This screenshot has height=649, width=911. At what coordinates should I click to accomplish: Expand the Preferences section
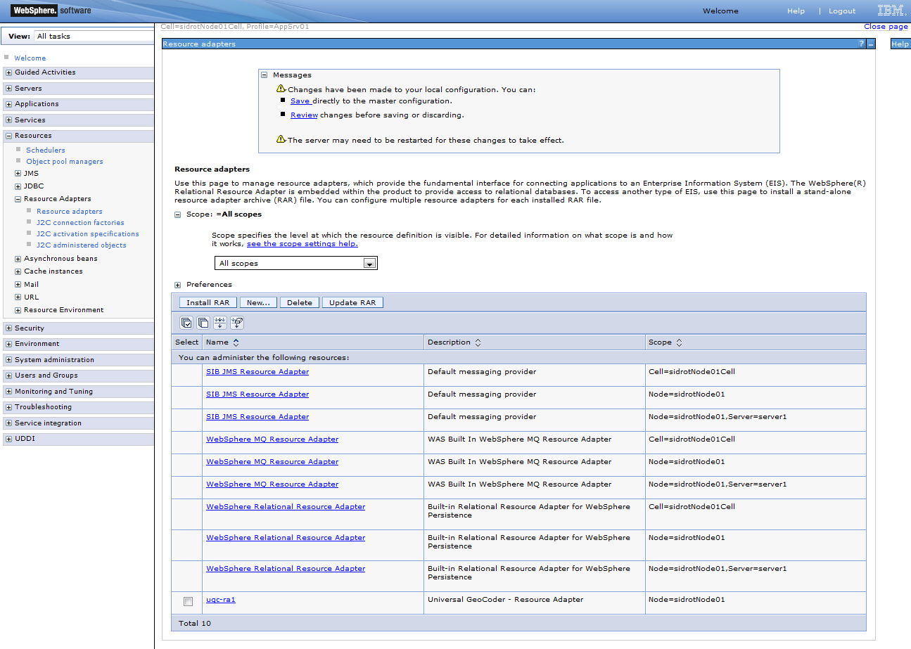[x=178, y=285]
